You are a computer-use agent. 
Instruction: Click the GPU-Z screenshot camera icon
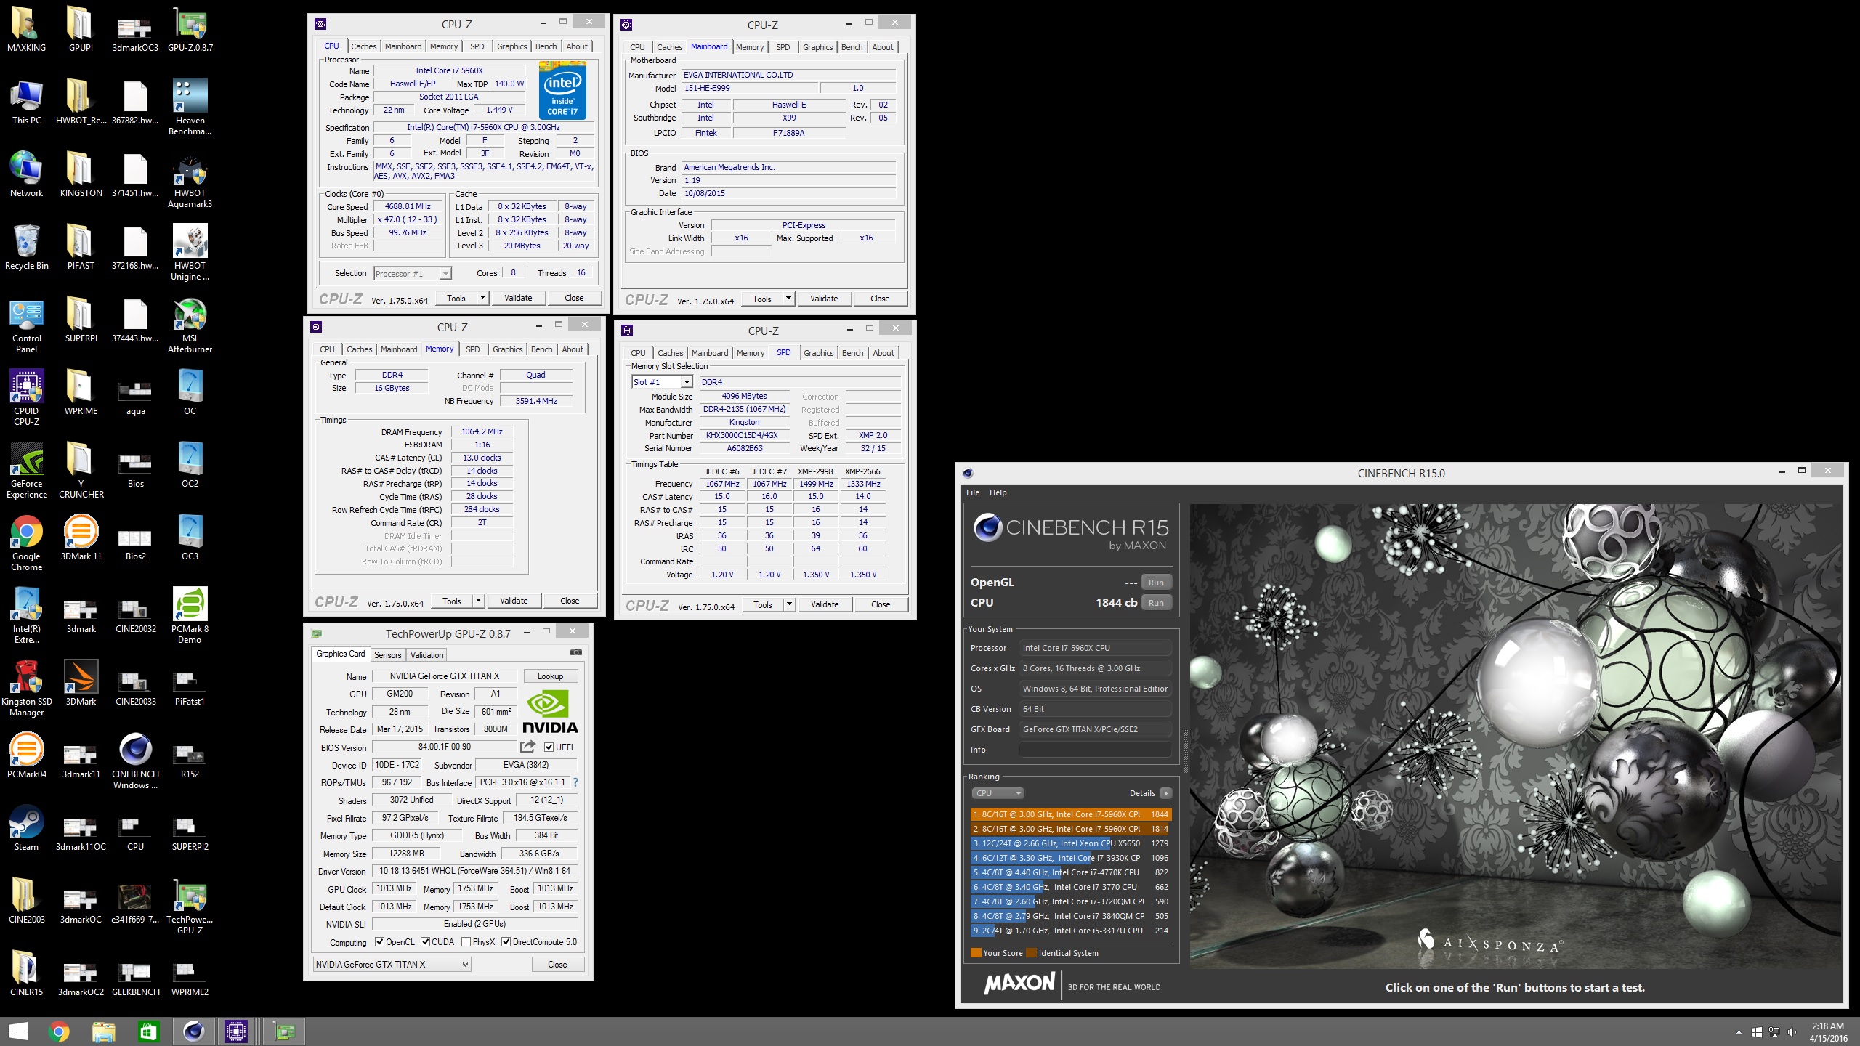[x=575, y=652]
